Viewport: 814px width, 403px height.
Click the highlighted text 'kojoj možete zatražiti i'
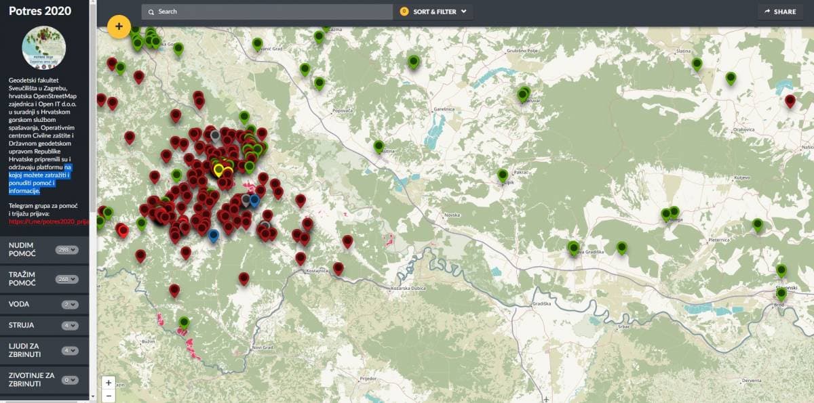pyautogui.click(x=39, y=175)
